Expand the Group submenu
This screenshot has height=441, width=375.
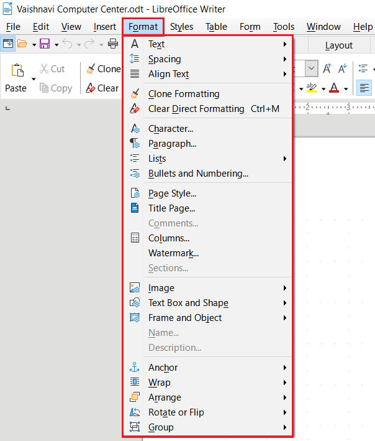(x=208, y=427)
